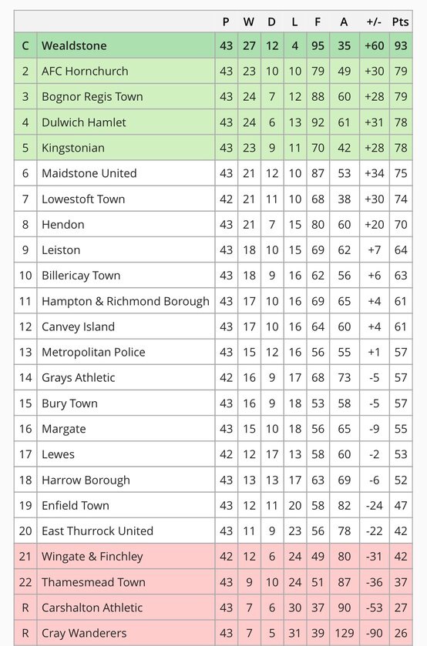The width and height of the screenshot is (427, 646).
Task: Click Carshalton Athletic team name
Action: coord(92,608)
